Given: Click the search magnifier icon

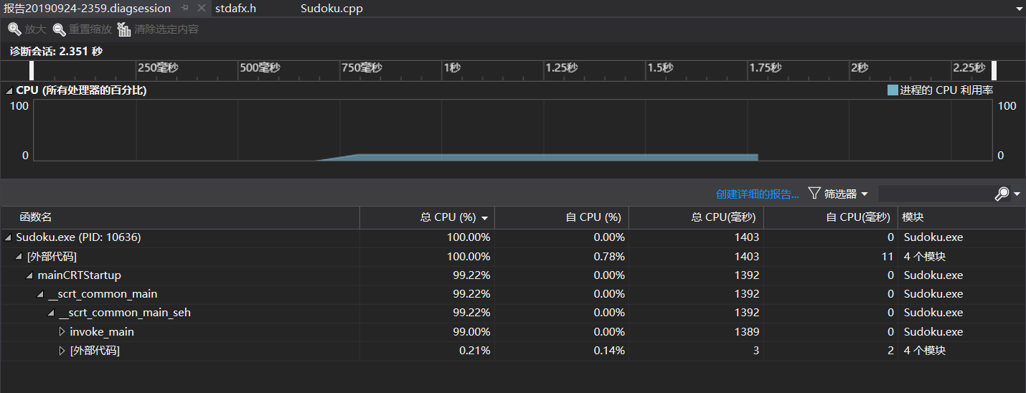Looking at the screenshot, I should [1002, 194].
